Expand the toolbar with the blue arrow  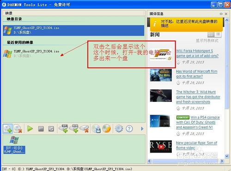click(x=142, y=129)
